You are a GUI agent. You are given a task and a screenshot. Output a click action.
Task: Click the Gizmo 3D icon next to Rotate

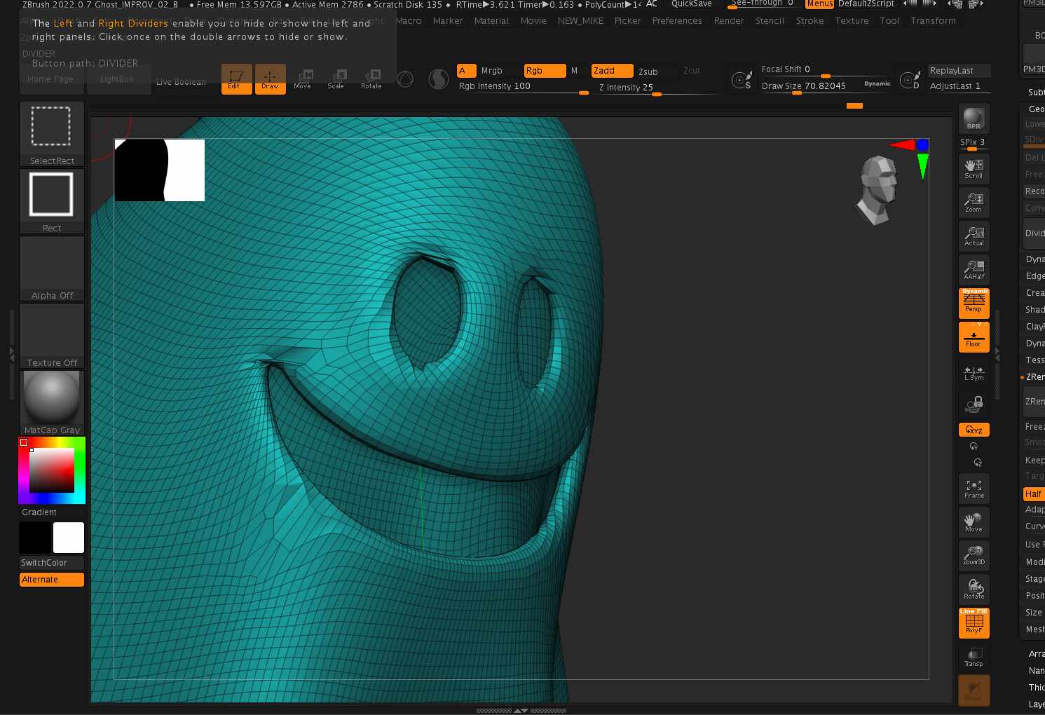(405, 79)
